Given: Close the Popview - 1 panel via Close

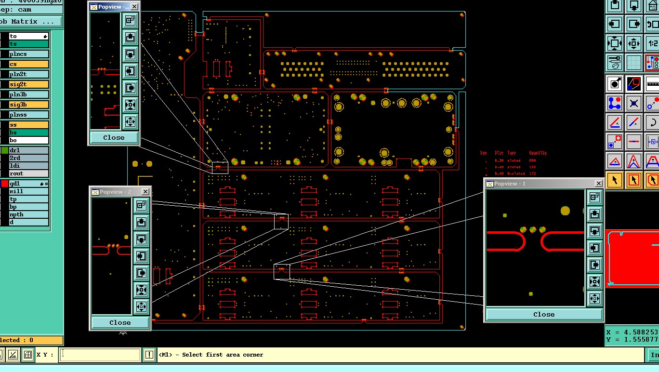Looking at the screenshot, I should (x=544, y=314).
